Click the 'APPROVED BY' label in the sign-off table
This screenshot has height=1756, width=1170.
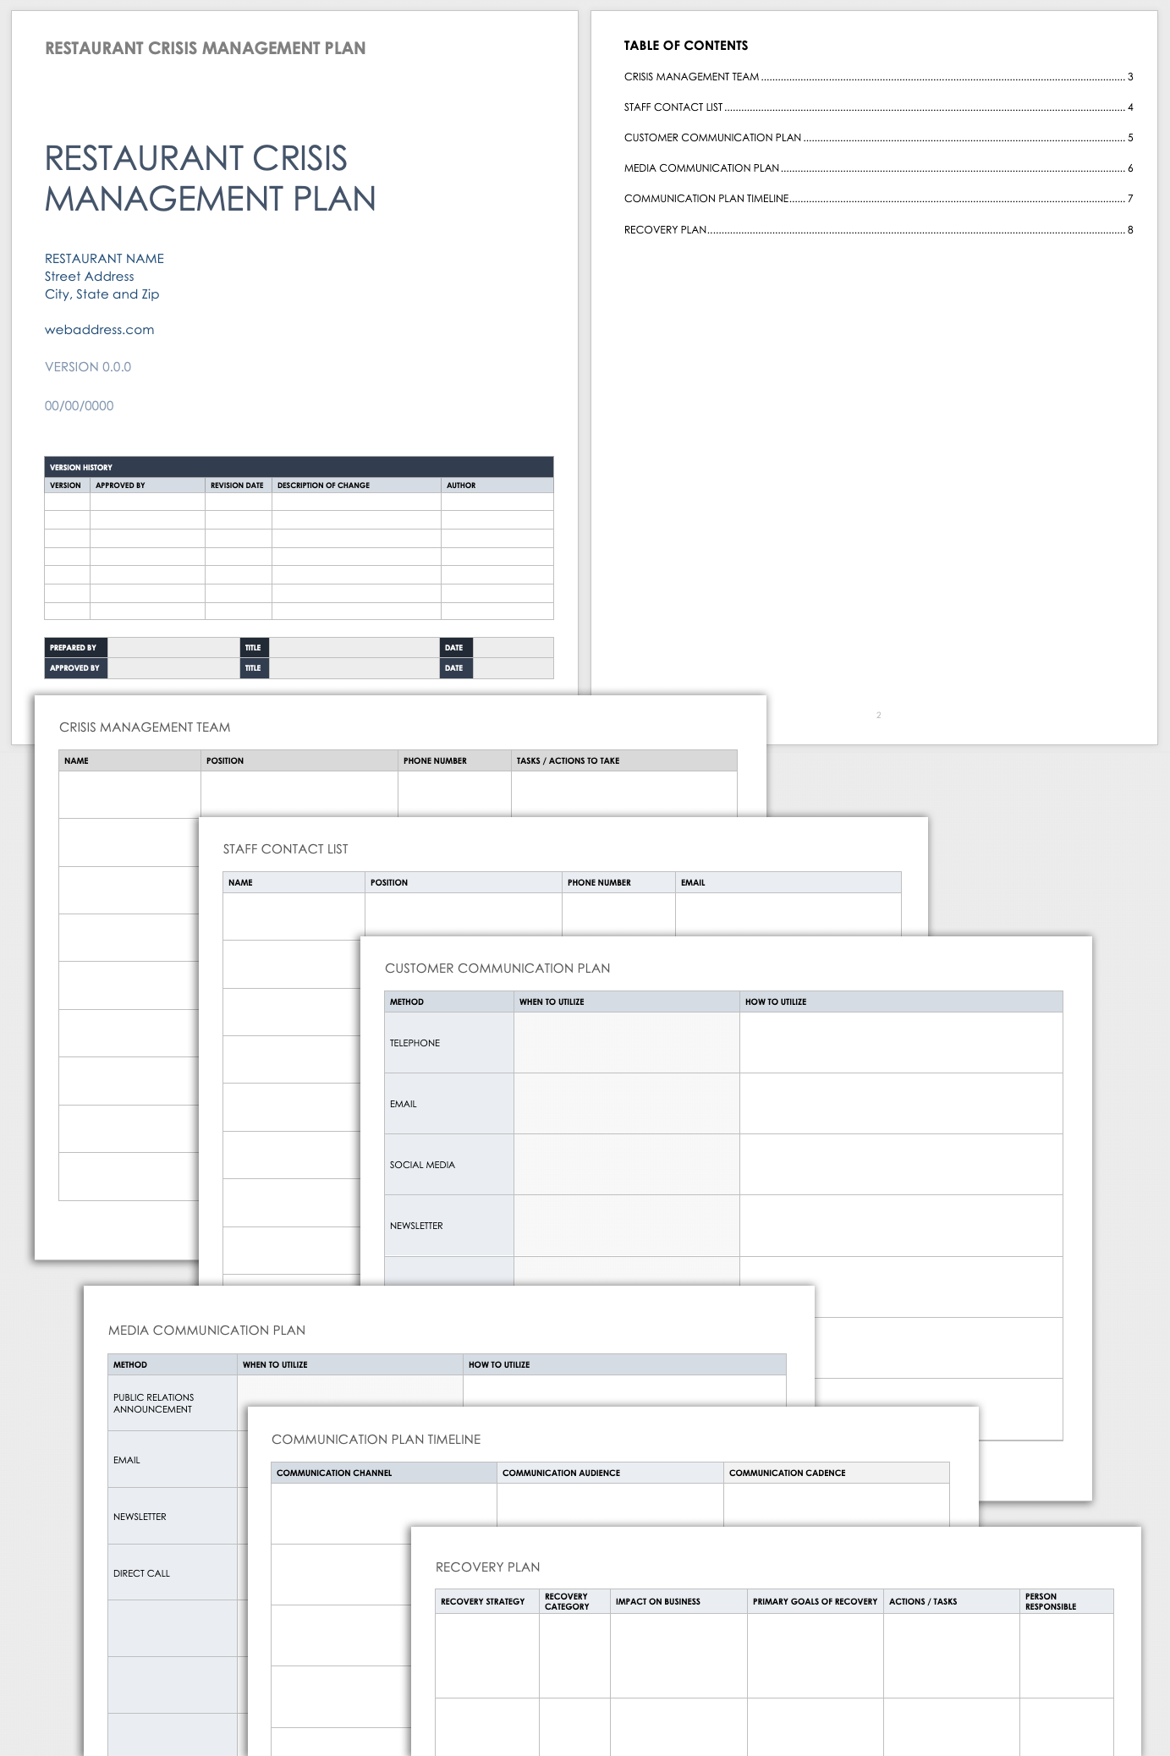point(74,668)
